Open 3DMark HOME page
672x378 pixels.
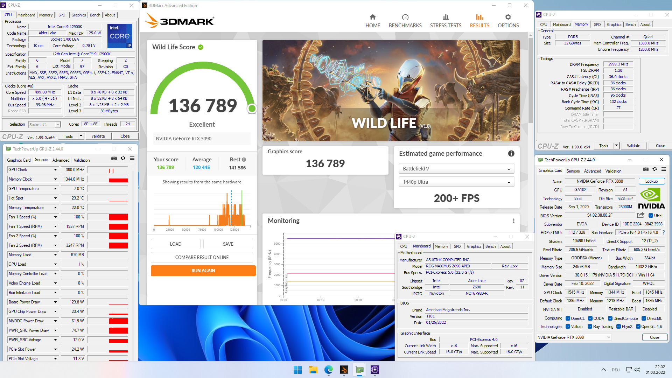pyautogui.click(x=372, y=21)
